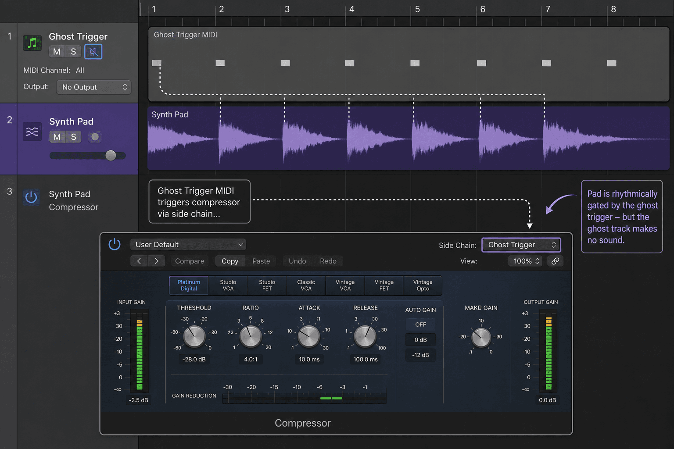674x449 pixels.
Task: Set Auto Gain to OFF
Action: pos(420,324)
